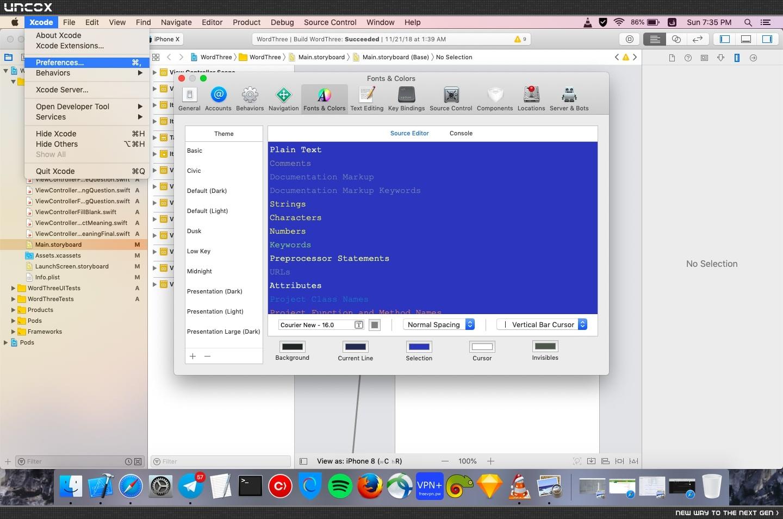Switch to the Assistant editor
The image size is (783, 519).
[x=676, y=39]
